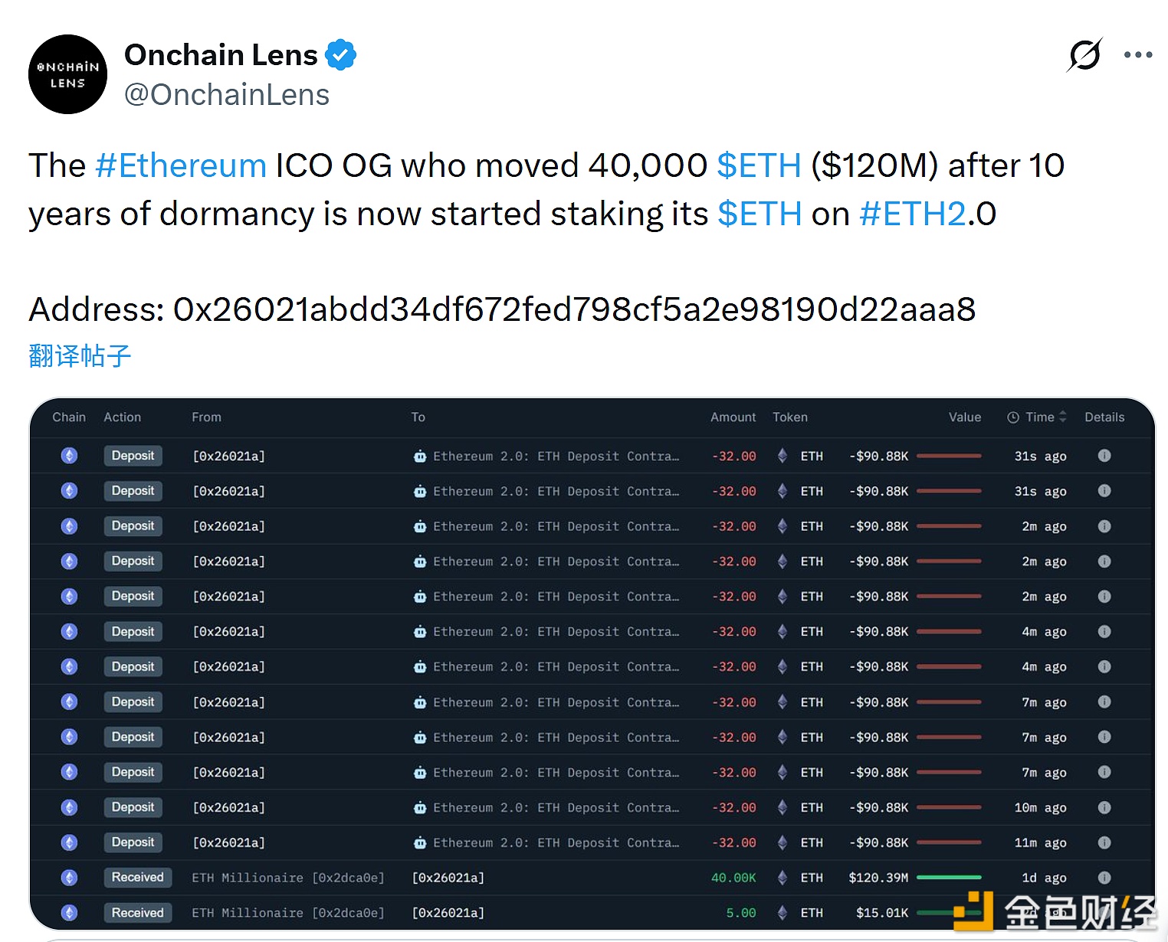Click ETH Millionaire [0x2dca0e] sender on 40.00K row

pos(287,878)
